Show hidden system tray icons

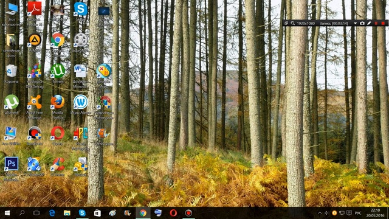click(x=320, y=213)
